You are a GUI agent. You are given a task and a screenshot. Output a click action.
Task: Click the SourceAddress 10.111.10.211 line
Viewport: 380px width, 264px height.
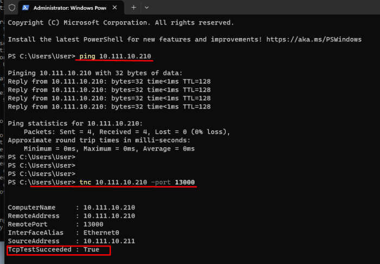click(x=71, y=241)
